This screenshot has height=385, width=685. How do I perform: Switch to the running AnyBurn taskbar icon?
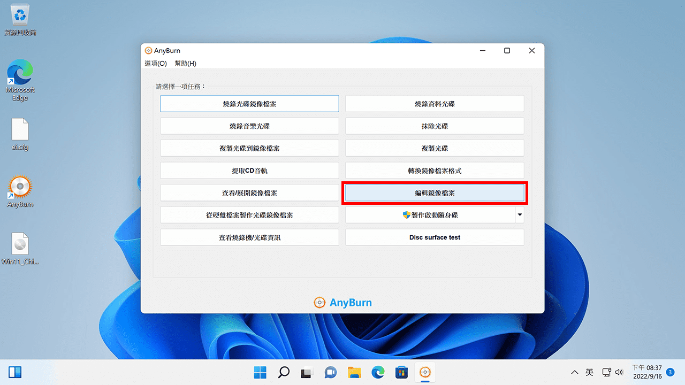point(425,372)
